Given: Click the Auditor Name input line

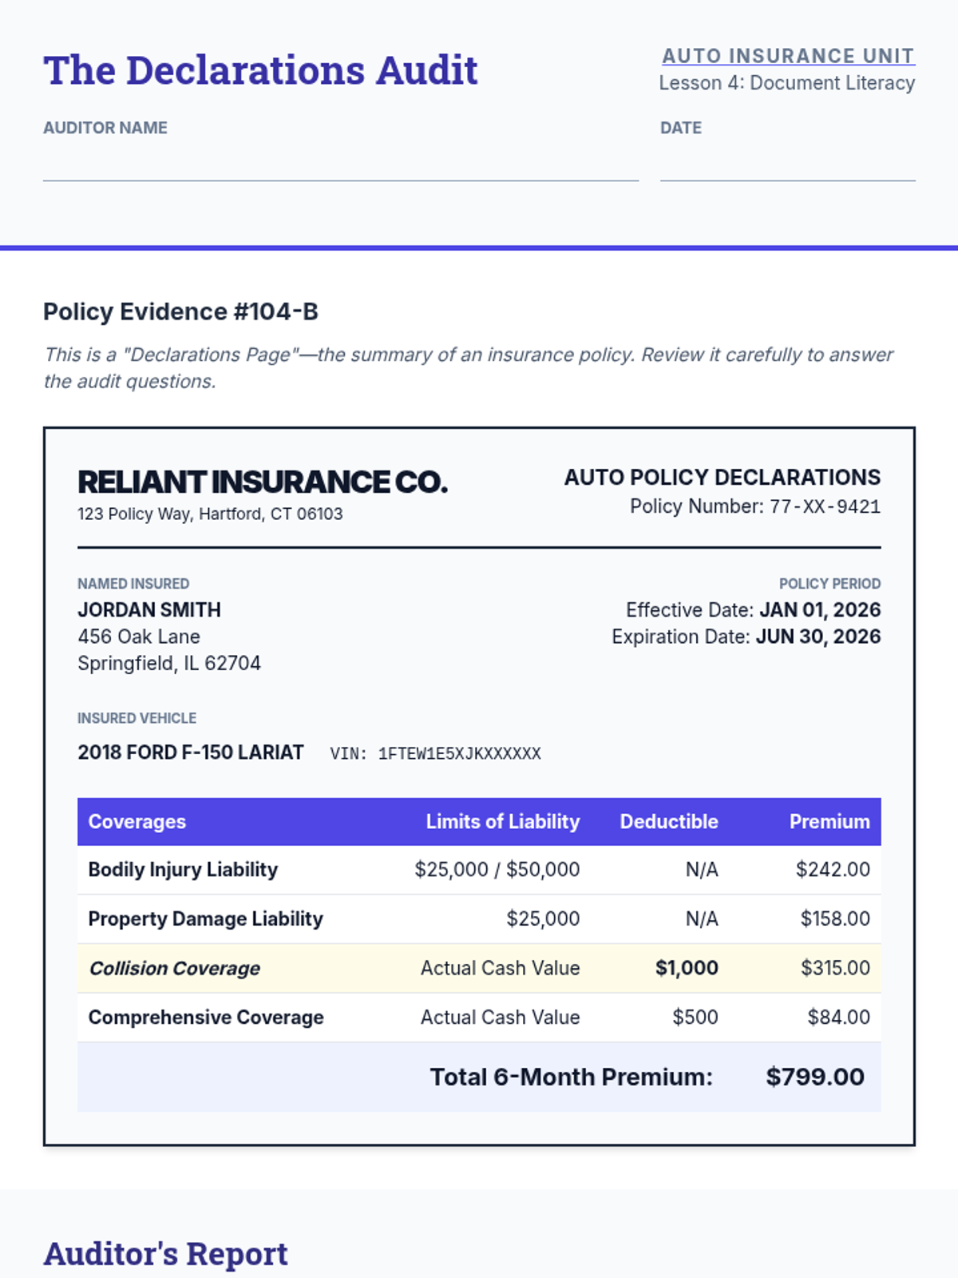Looking at the screenshot, I should point(340,166).
